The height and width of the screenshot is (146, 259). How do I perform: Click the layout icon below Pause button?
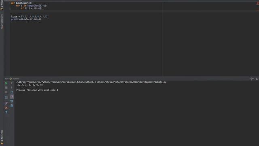pos(6,98)
